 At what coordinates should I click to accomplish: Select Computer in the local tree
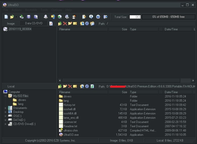tap(14, 92)
